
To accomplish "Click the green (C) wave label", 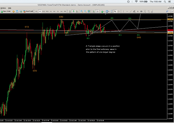I will click(120, 35).
